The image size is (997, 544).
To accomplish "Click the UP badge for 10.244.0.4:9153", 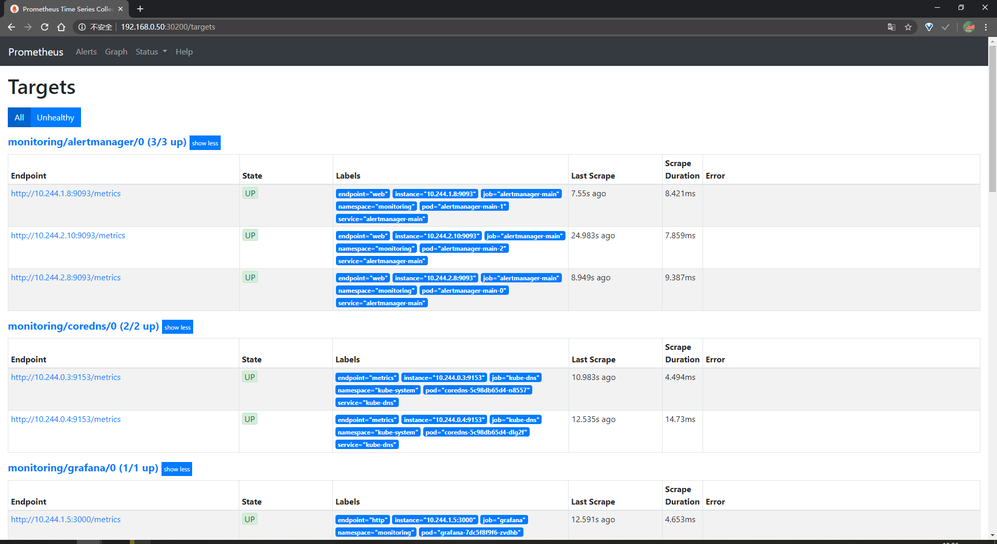I will pos(250,419).
